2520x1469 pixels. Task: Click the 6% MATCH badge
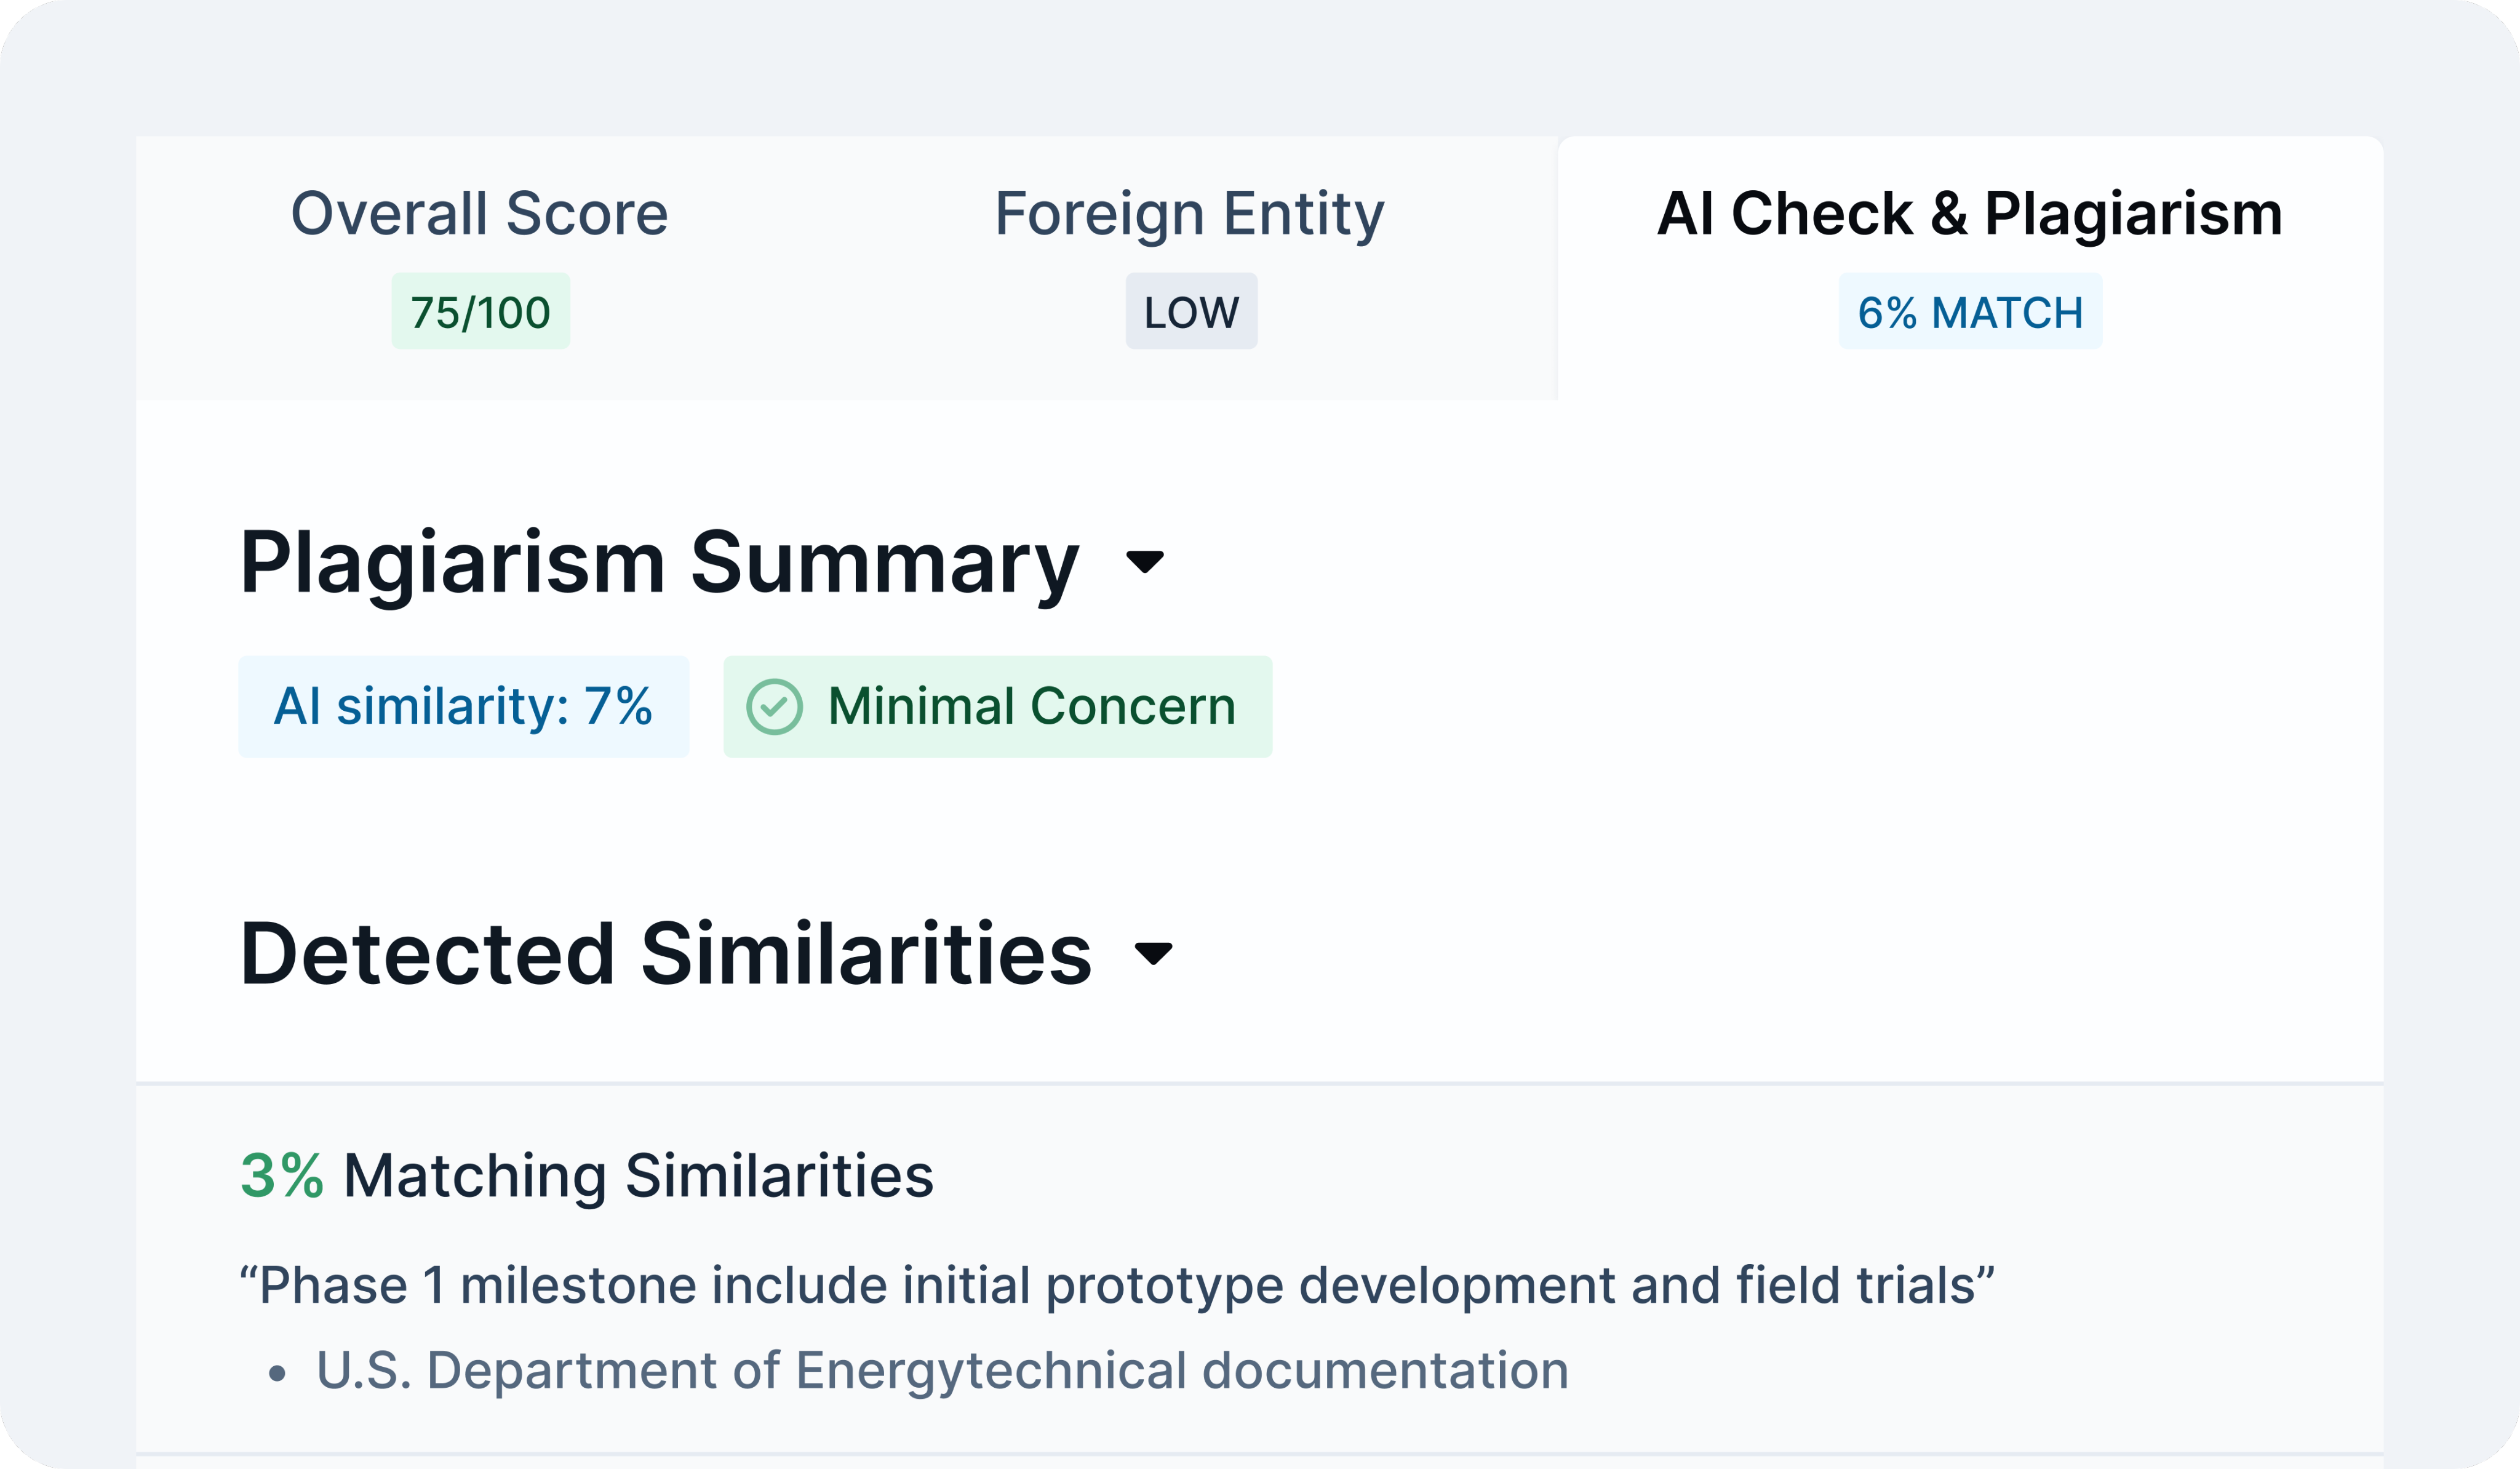[1970, 312]
